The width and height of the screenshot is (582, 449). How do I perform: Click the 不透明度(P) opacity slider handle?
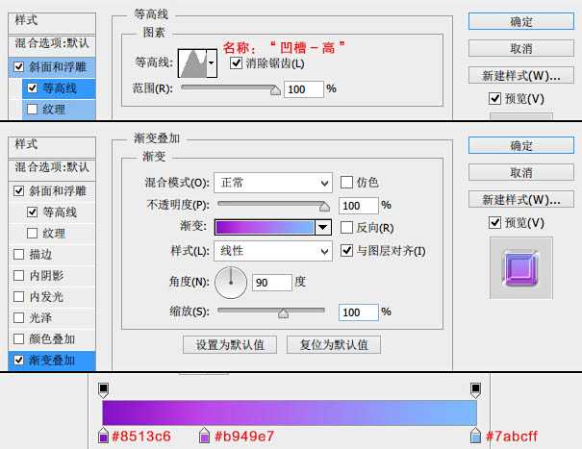pos(324,207)
